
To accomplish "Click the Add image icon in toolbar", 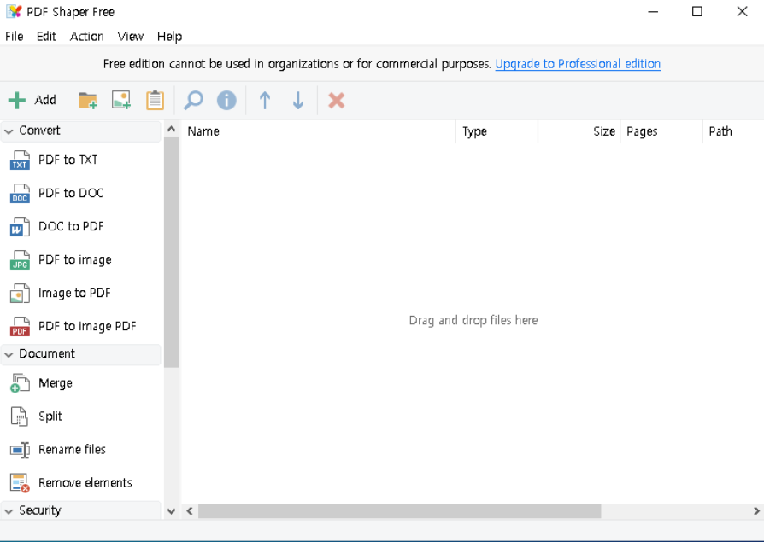I will click(x=121, y=100).
